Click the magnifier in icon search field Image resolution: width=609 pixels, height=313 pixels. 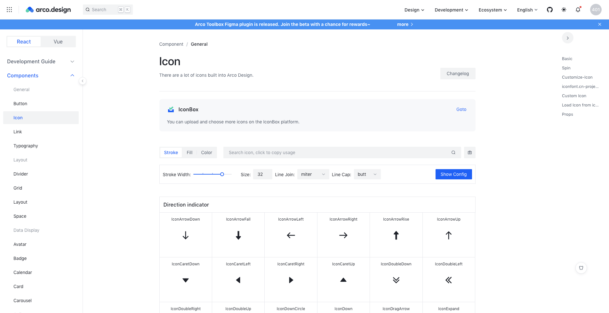click(453, 153)
